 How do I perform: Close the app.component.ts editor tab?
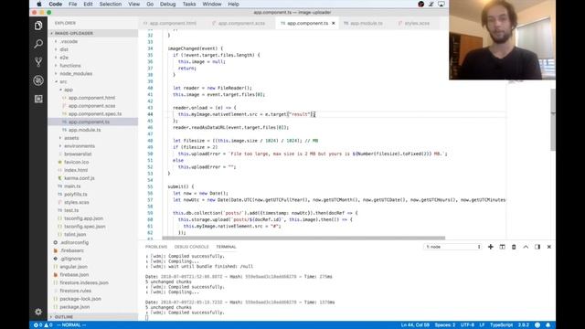(x=333, y=23)
